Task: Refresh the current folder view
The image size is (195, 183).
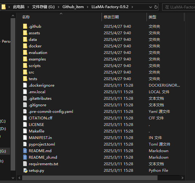Action: point(156,7)
